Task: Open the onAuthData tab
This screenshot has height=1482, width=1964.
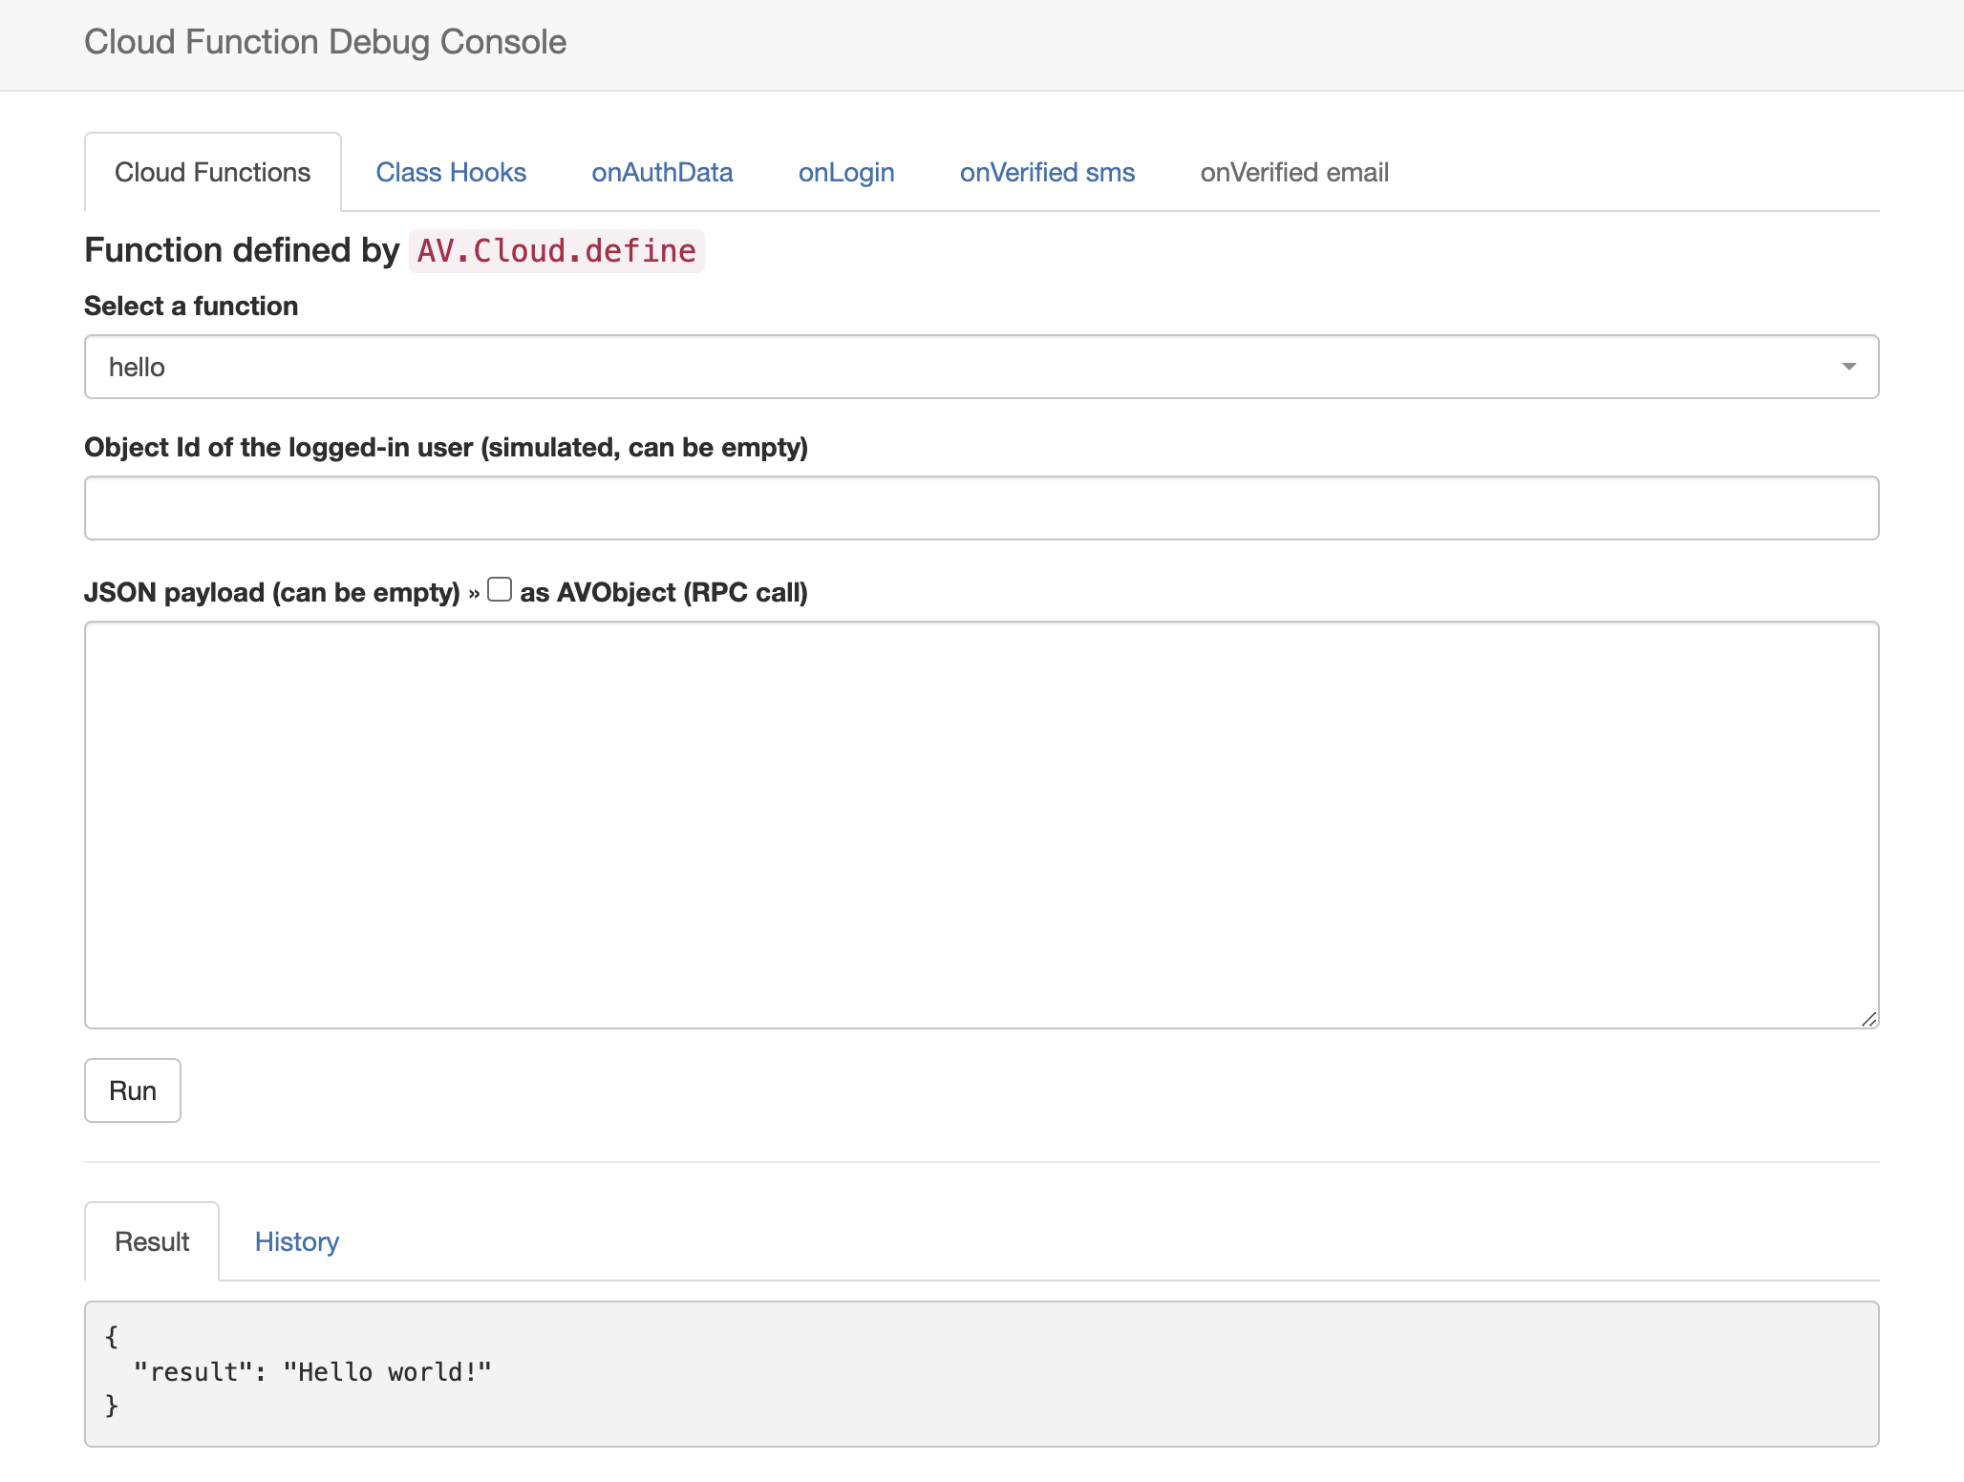Action: tap(662, 172)
